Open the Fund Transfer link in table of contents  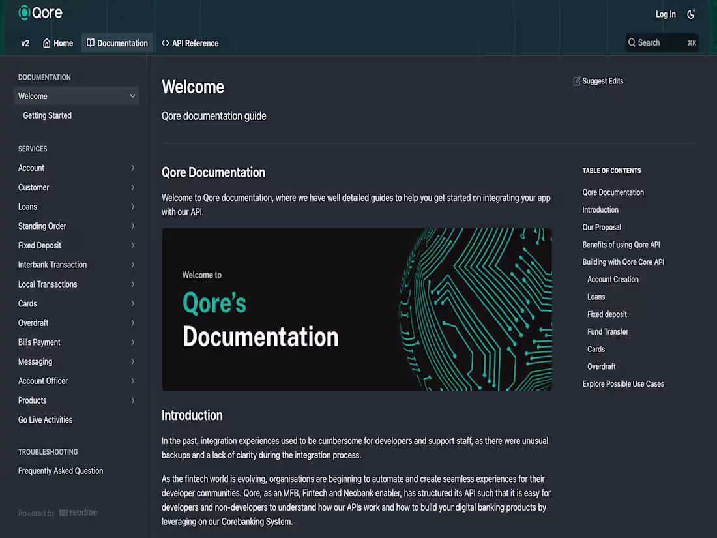pos(607,331)
